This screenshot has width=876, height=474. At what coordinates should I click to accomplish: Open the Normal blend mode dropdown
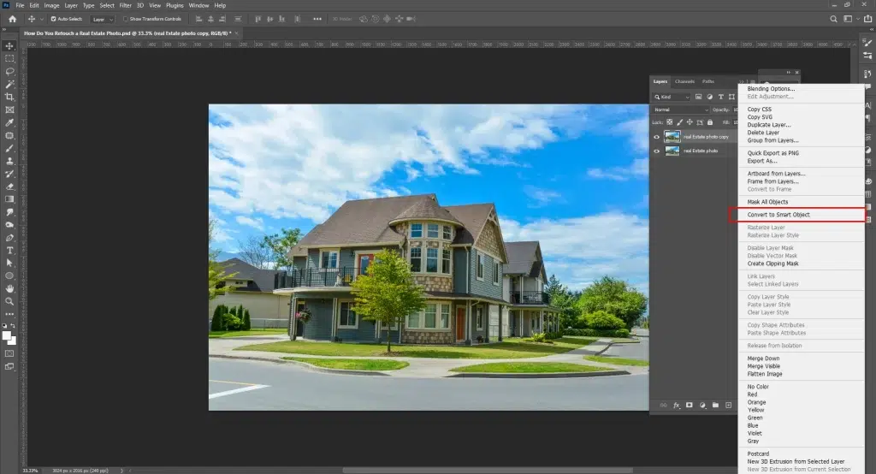[681, 110]
